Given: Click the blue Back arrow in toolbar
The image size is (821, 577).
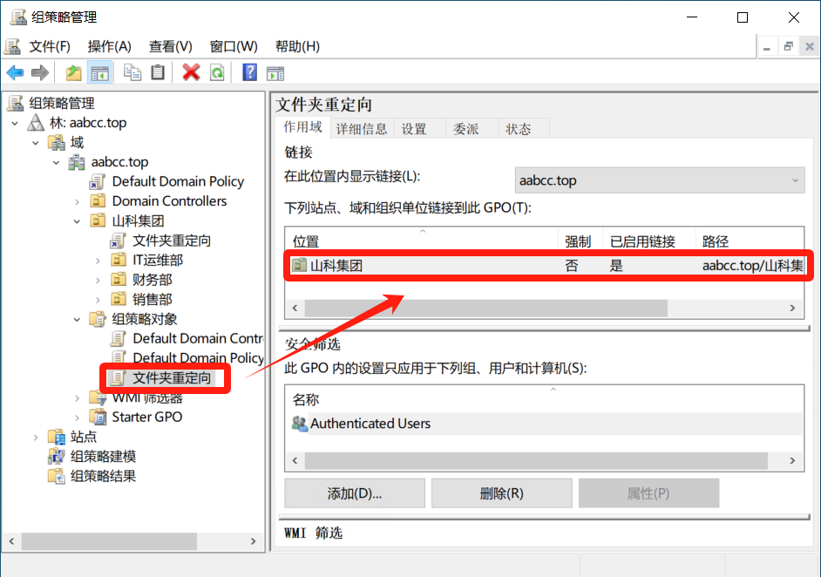Looking at the screenshot, I should click(x=15, y=72).
